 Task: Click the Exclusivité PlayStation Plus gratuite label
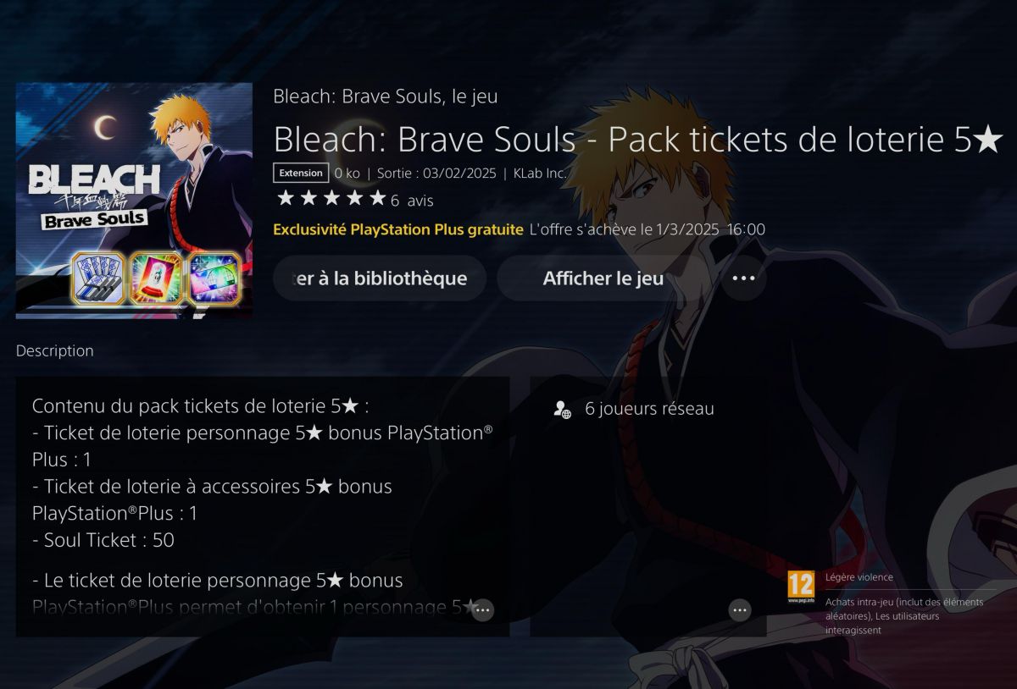pyautogui.click(x=398, y=229)
